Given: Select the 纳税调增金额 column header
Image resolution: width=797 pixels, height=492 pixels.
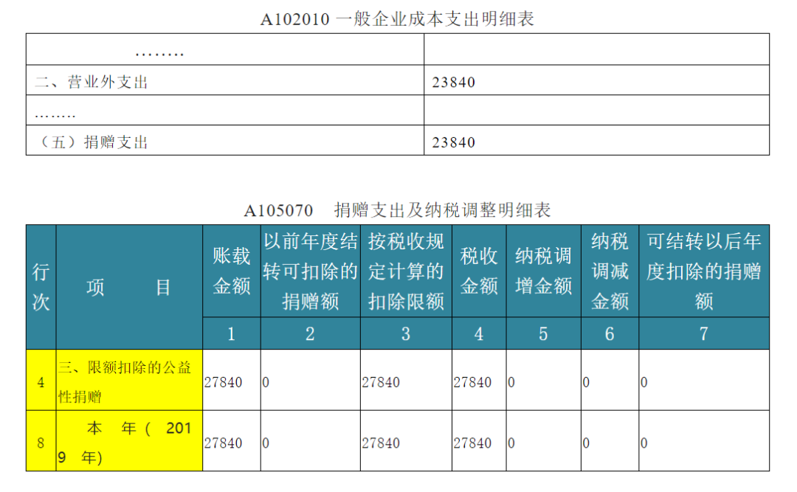Looking at the screenshot, I should tap(543, 271).
